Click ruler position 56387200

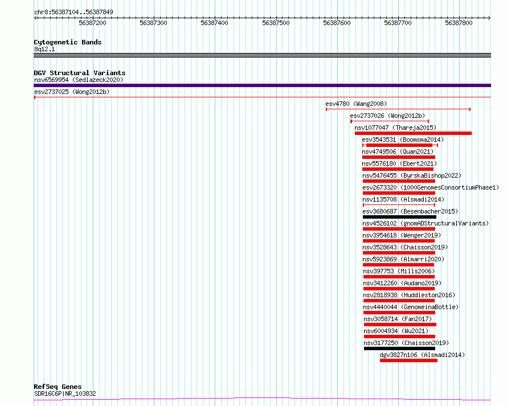(x=92, y=23)
